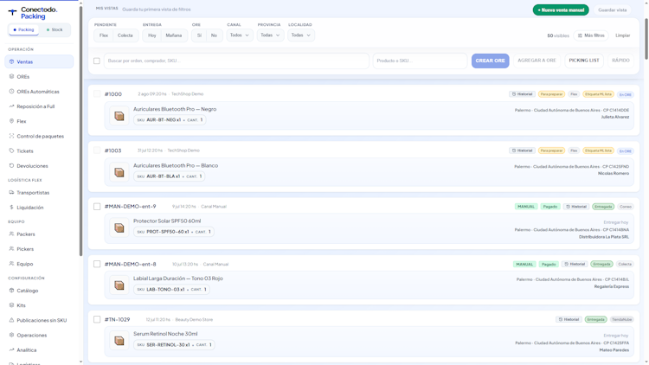
Task: Click the Packers people icon
Action: [x=11, y=234]
